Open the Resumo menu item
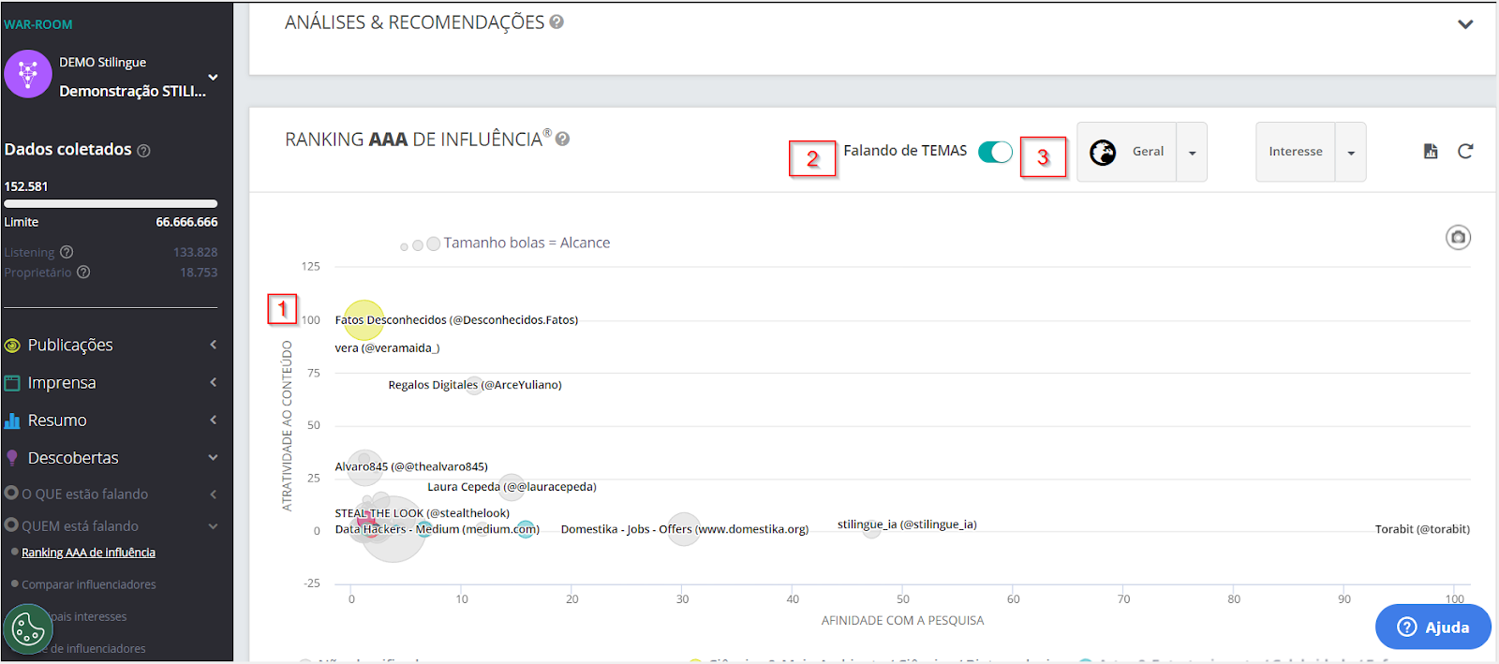This screenshot has height=664, width=1499. (x=57, y=421)
